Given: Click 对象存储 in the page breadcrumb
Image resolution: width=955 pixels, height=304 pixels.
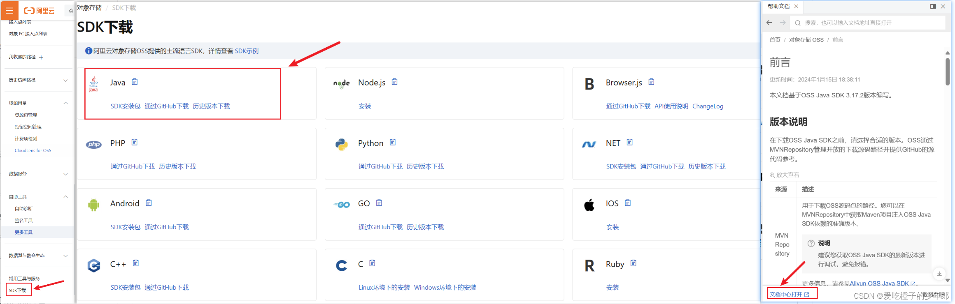Looking at the screenshot, I should click(89, 8).
